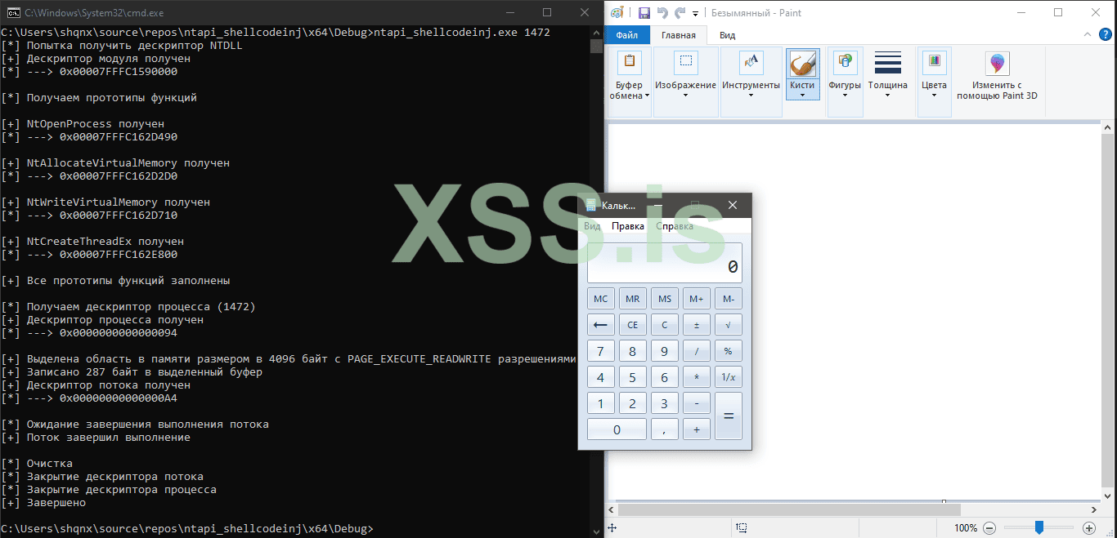
Task: Click 'Записано 287 байт в выделенный буфер' line
Action: (132, 372)
